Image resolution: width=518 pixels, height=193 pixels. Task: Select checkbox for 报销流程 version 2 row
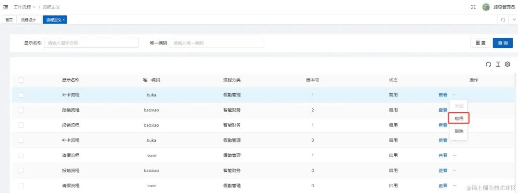(x=21, y=110)
